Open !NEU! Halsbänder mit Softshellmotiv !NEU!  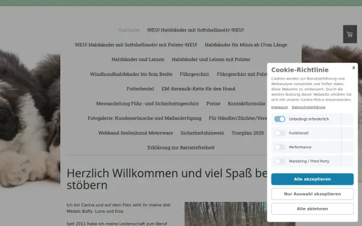(195, 30)
